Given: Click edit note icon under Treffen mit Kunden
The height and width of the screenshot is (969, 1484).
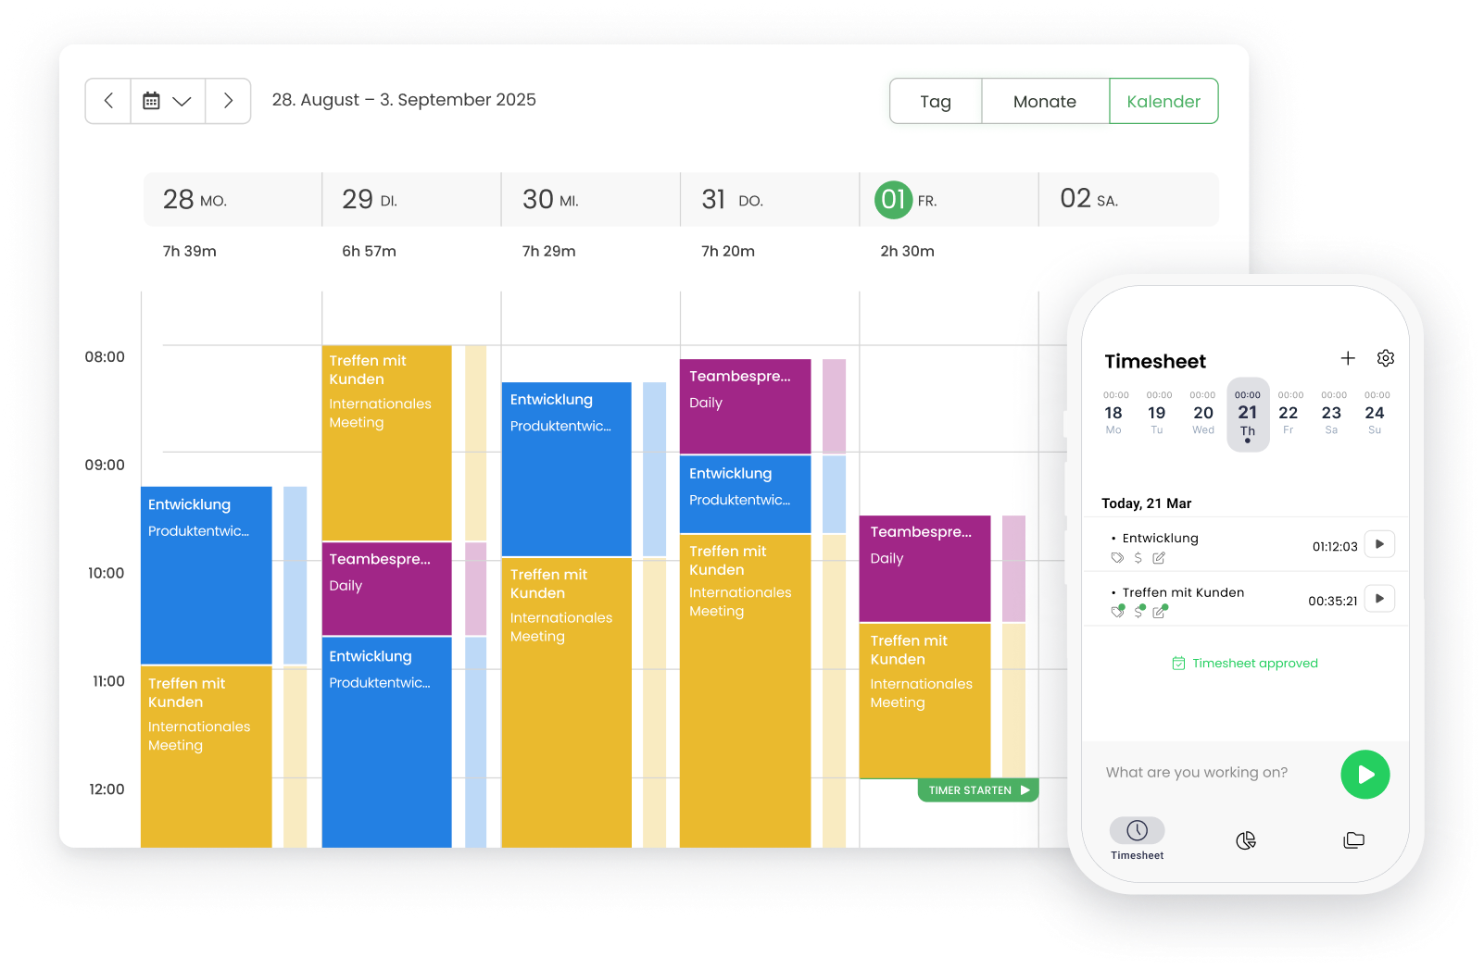Looking at the screenshot, I should pos(1159,612).
